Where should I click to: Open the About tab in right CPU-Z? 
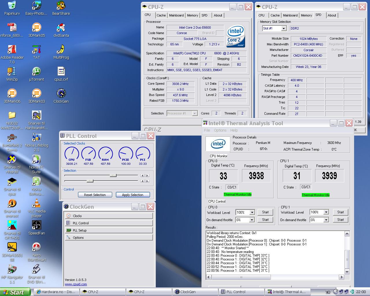pyautogui.click(x=332, y=15)
